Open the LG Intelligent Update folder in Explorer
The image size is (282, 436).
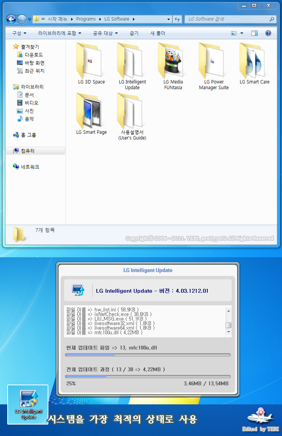pos(132,66)
